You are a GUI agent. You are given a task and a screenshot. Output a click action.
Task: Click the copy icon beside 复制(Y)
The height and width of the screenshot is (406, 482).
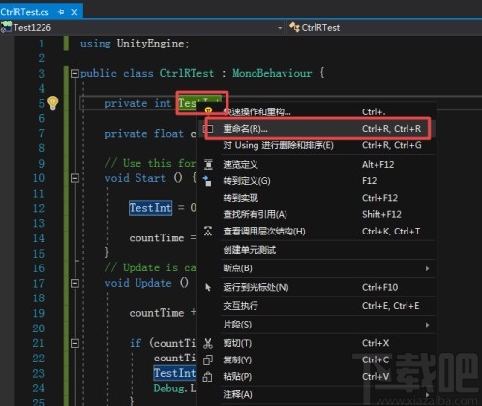pyautogui.click(x=208, y=359)
